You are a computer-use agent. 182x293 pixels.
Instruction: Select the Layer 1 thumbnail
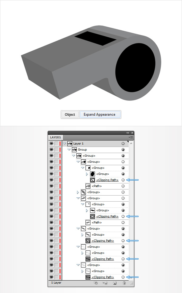tap(70, 144)
